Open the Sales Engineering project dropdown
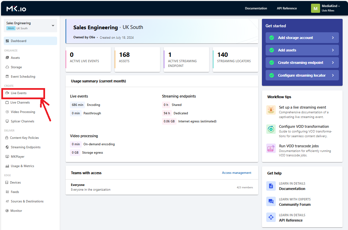This screenshot has height=230, width=348. 30,26
